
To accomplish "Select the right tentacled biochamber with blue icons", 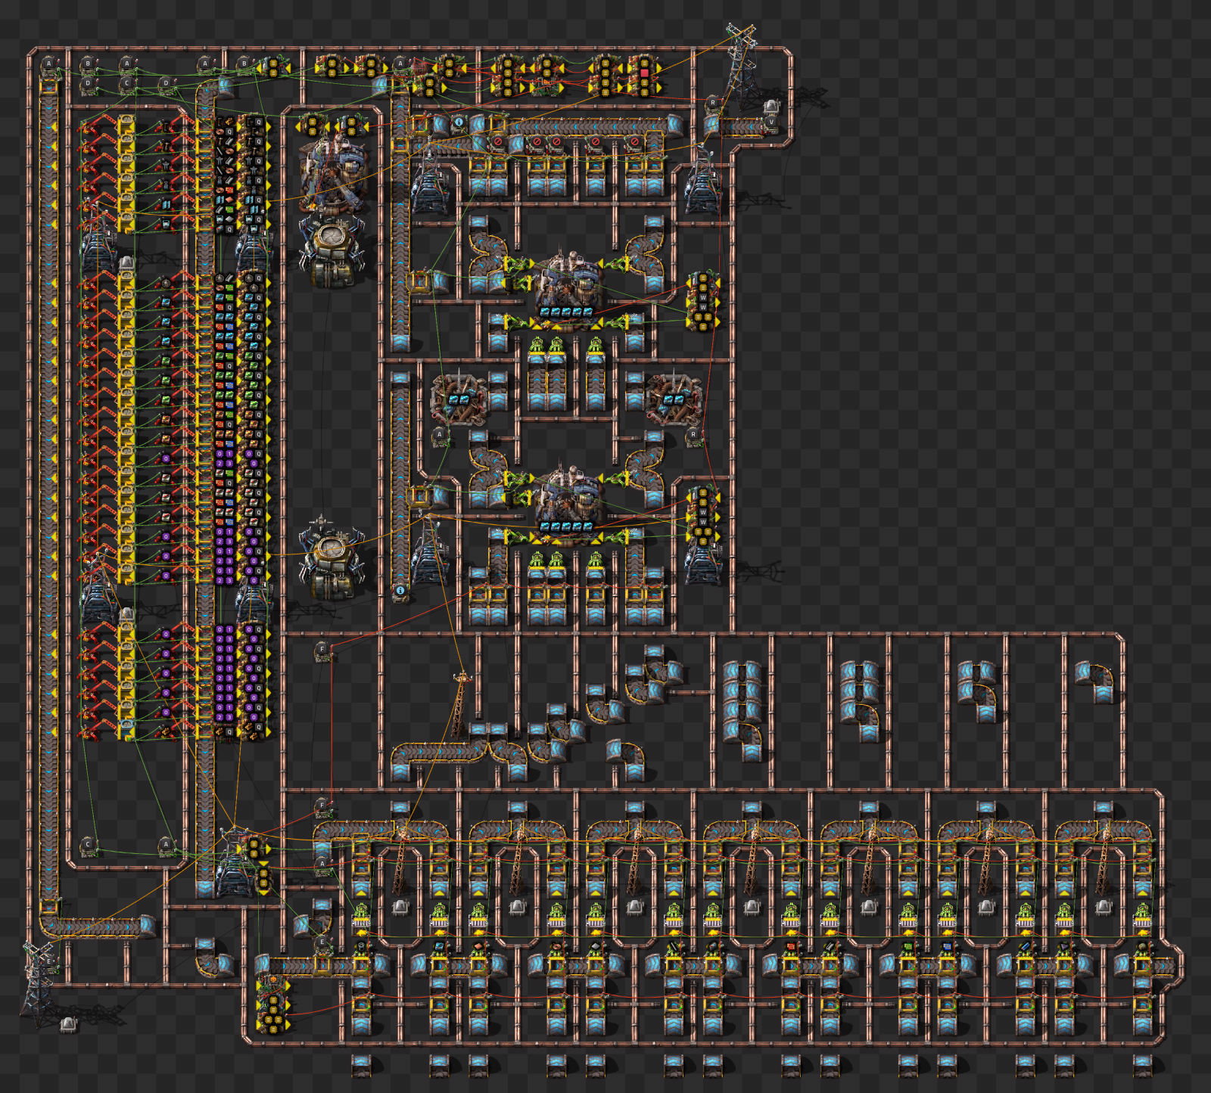I will (x=673, y=398).
